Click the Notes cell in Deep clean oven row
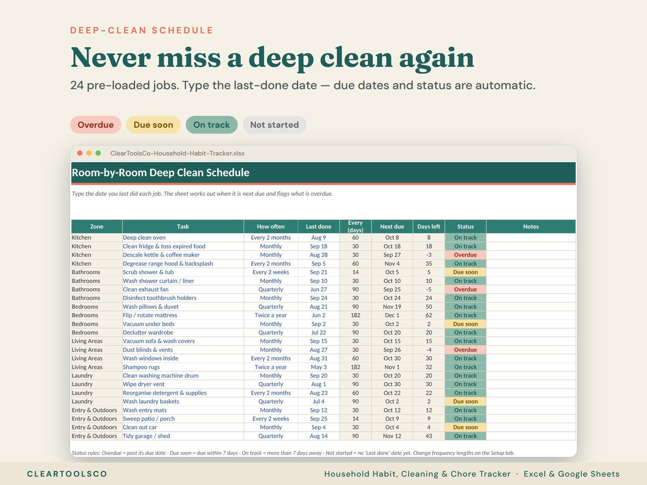 [x=531, y=238]
